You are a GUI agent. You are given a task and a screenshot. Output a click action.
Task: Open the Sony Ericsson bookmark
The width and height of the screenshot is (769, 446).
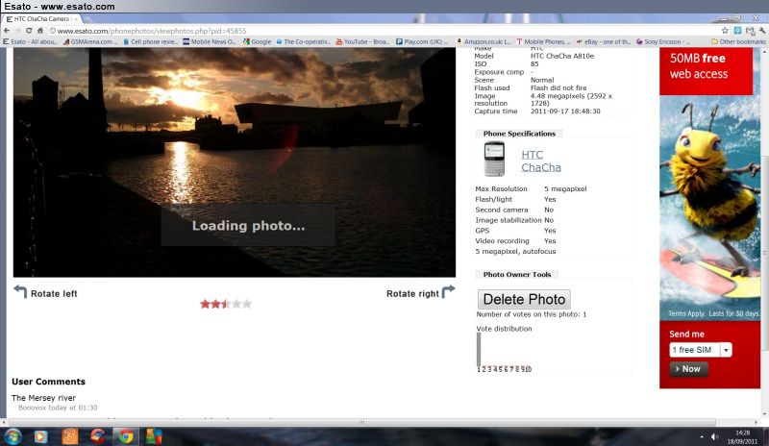[662, 41]
